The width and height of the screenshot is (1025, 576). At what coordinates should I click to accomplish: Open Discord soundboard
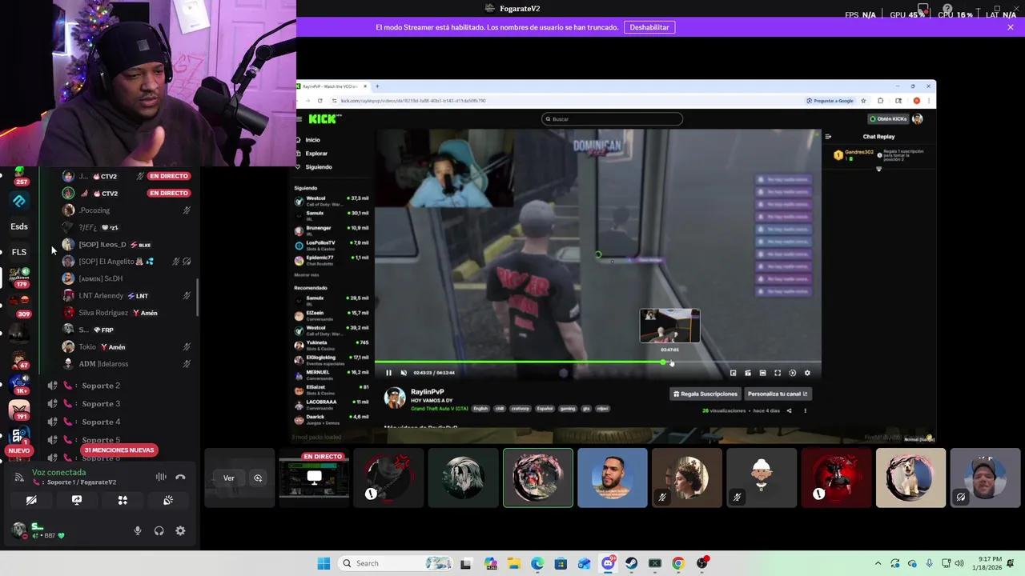pos(168,500)
